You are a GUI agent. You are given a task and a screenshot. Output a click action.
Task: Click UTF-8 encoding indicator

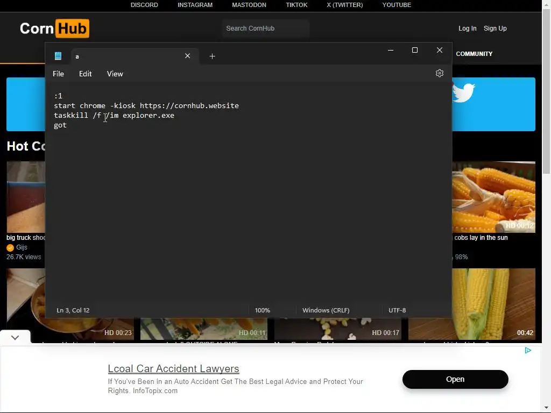(397, 310)
